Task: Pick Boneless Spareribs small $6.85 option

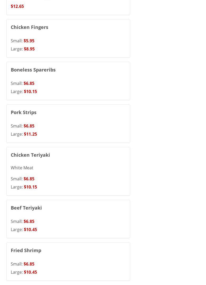Action: tap(29, 83)
